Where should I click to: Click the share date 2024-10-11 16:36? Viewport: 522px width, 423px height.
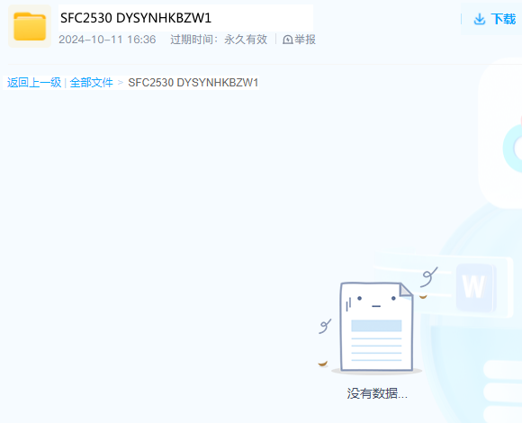coord(107,40)
